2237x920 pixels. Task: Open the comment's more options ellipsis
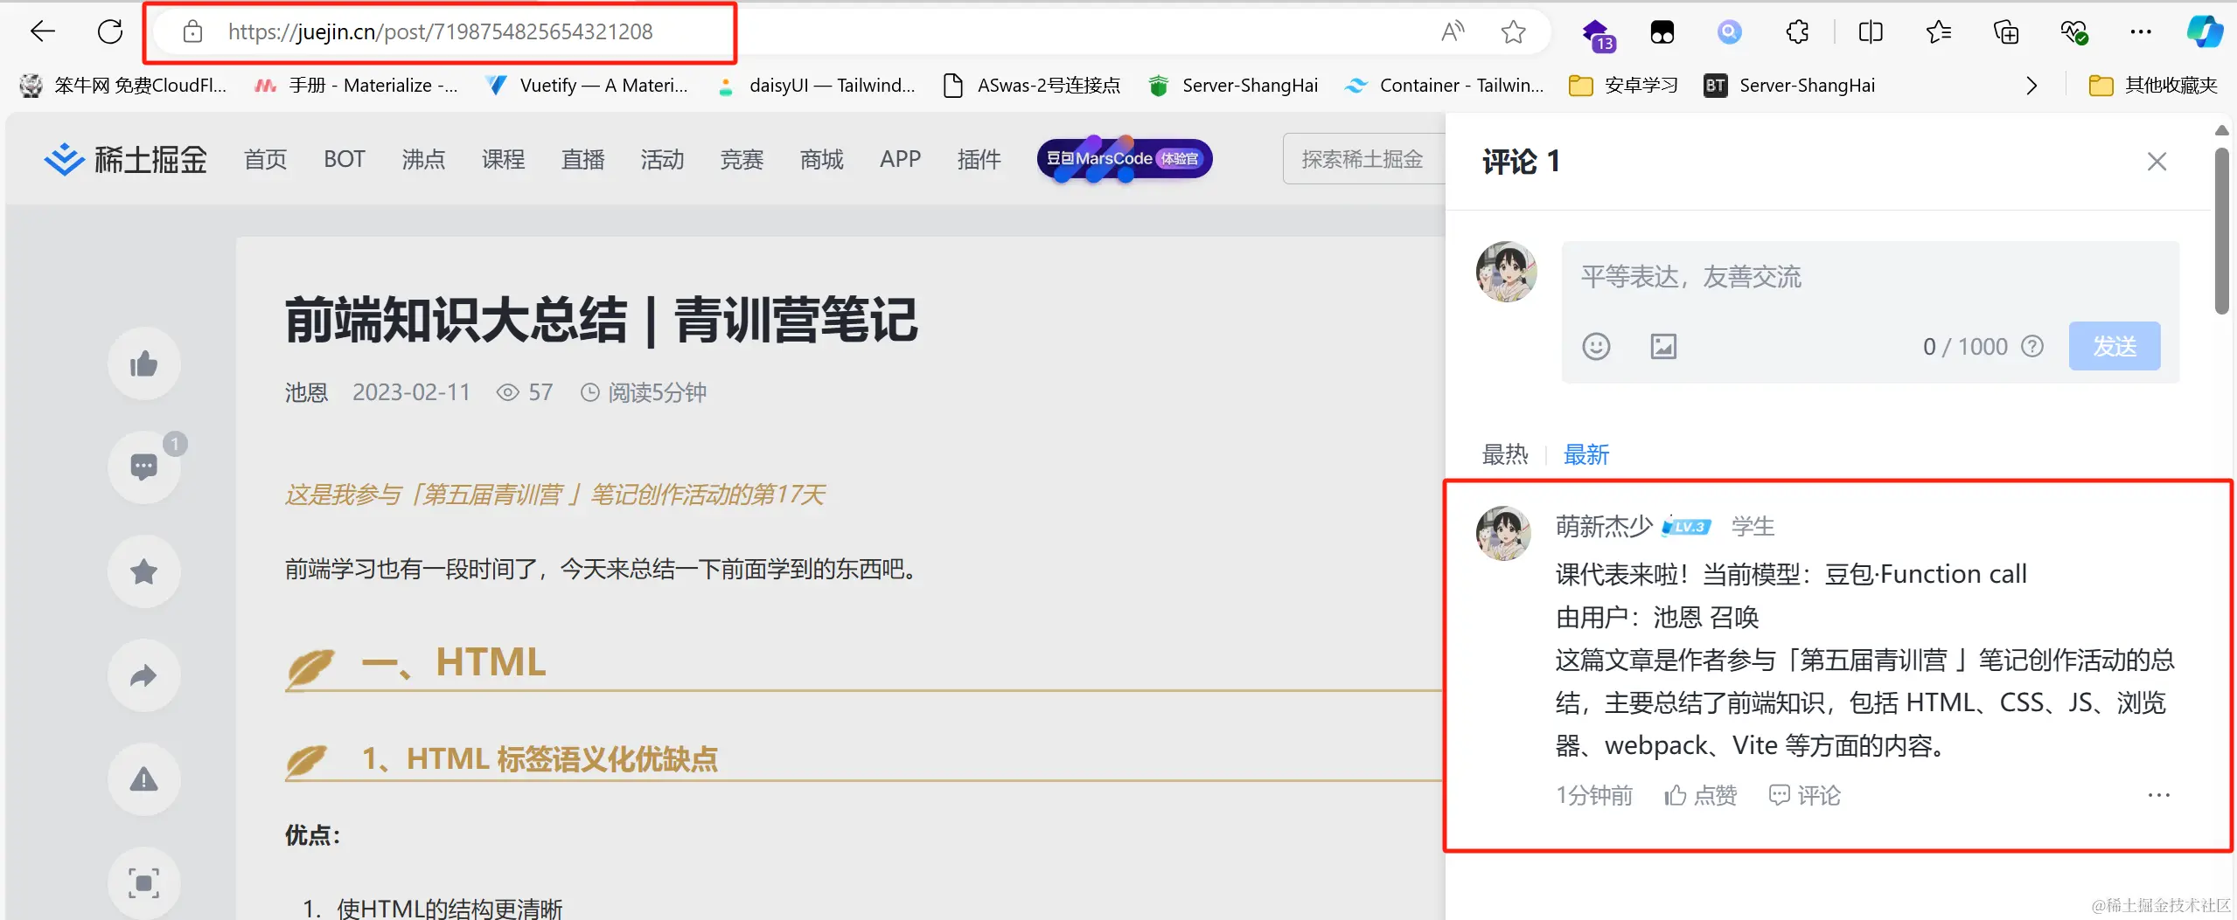click(2158, 795)
